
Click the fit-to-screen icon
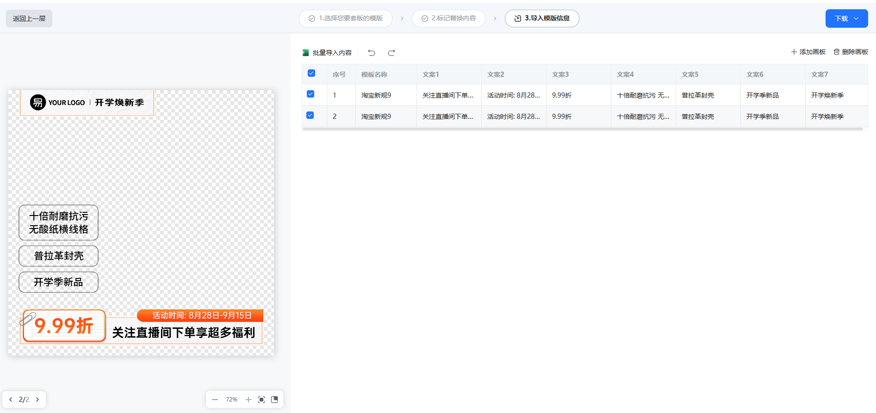click(x=261, y=400)
